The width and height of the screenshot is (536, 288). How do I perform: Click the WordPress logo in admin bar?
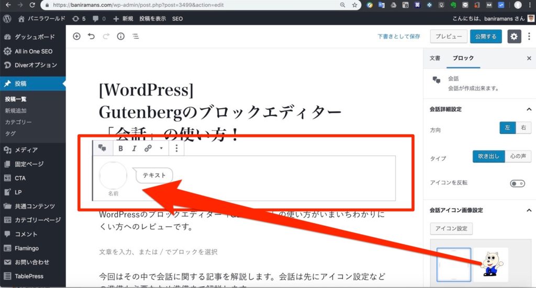click(x=7, y=19)
